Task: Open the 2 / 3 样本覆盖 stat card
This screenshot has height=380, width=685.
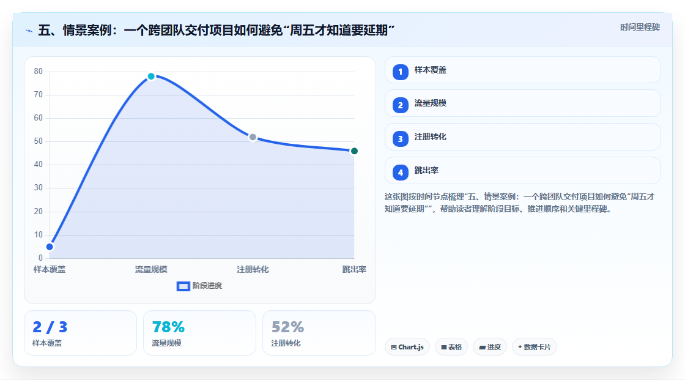Action: coord(80,333)
